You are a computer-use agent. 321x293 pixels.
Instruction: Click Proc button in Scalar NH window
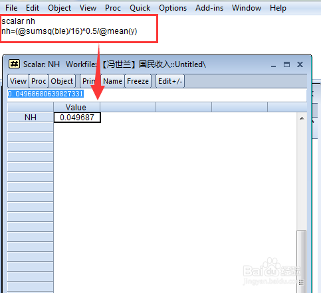pyautogui.click(x=39, y=81)
